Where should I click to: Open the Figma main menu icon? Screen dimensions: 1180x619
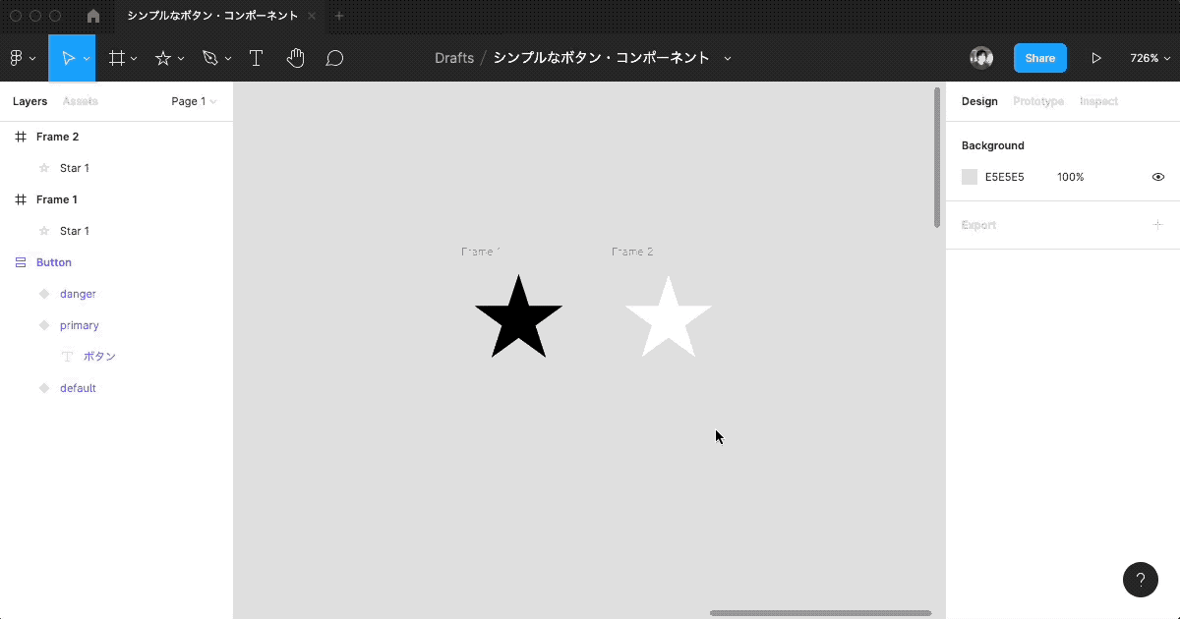pos(18,57)
